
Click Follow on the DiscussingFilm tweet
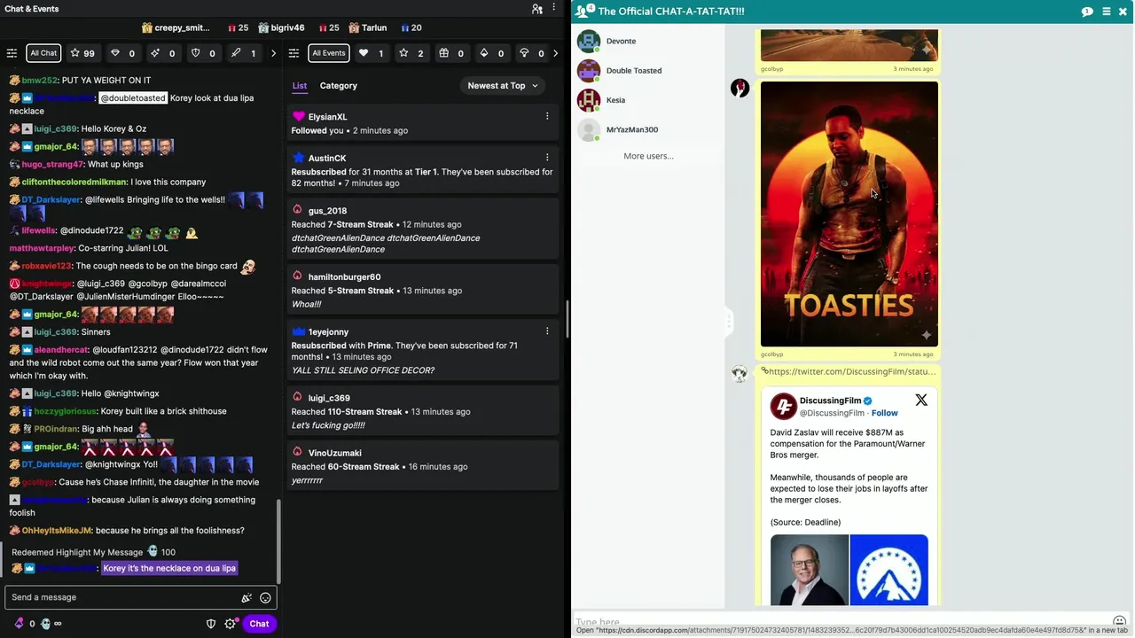click(885, 413)
